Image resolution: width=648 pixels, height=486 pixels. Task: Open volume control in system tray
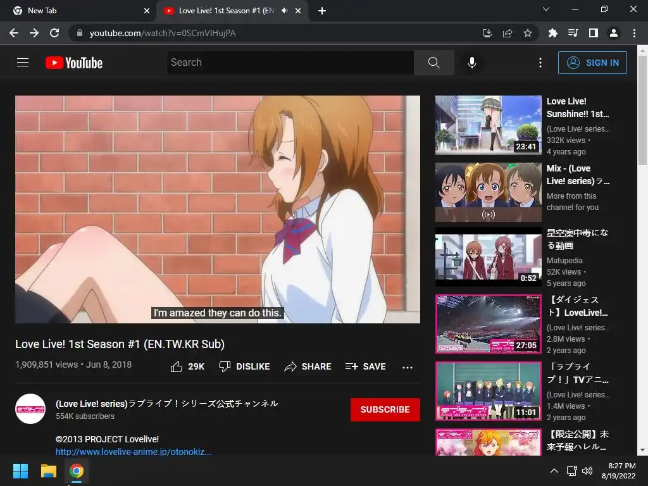587,471
